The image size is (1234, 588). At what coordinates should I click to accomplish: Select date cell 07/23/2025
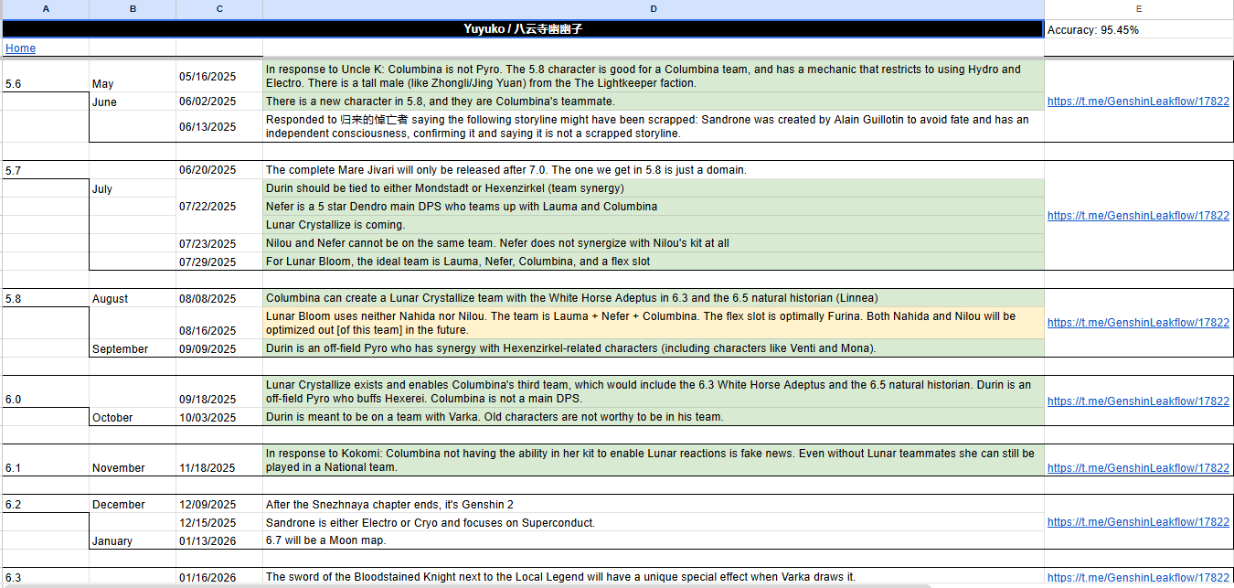pyautogui.click(x=219, y=243)
